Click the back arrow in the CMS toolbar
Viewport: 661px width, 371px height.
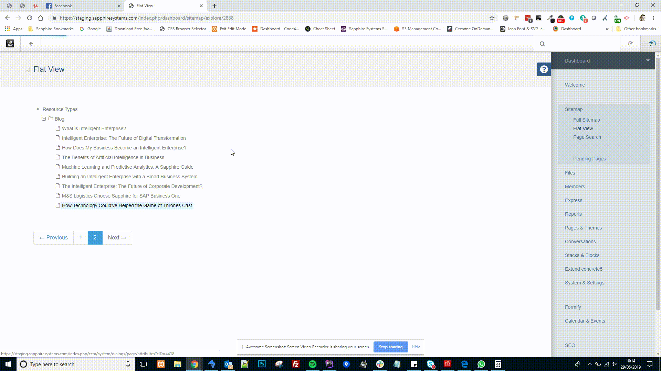coord(31,44)
